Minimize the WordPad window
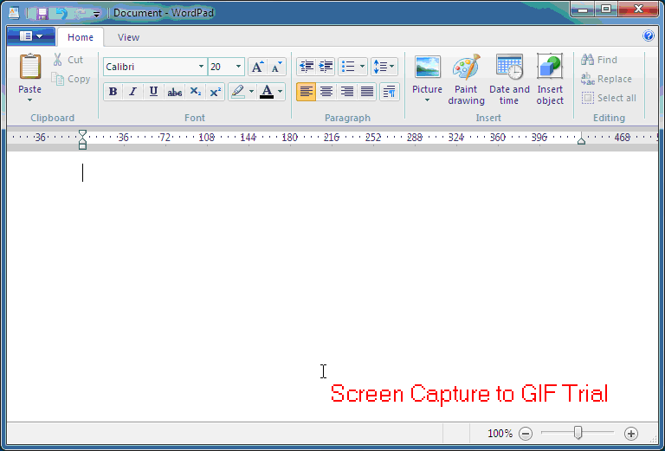 (583, 10)
